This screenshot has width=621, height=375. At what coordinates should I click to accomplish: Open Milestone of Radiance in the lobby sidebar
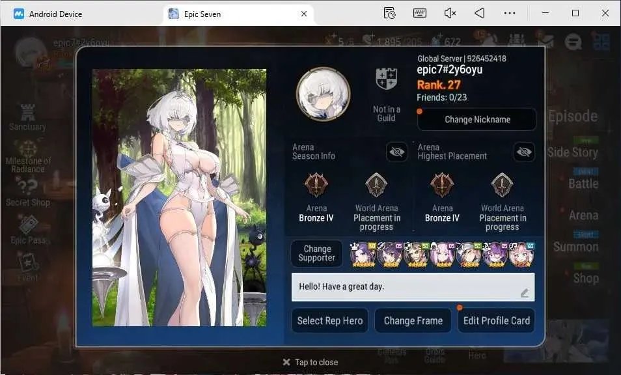tap(28, 156)
